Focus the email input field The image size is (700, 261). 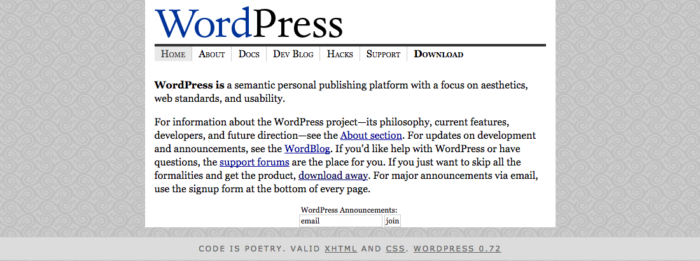click(x=340, y=221)
